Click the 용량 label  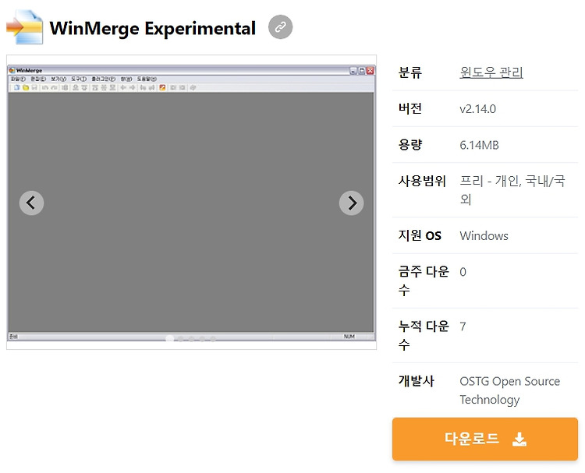tap(410, 145)
